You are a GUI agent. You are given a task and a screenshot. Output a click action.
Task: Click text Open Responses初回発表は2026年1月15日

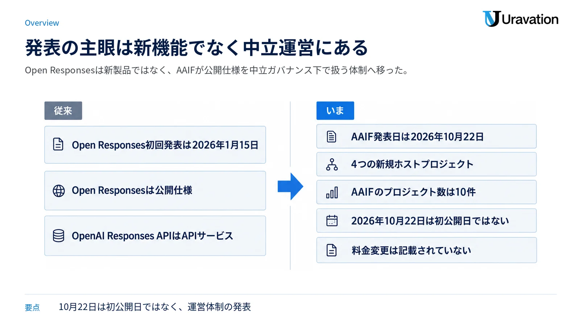click(165, 145)
